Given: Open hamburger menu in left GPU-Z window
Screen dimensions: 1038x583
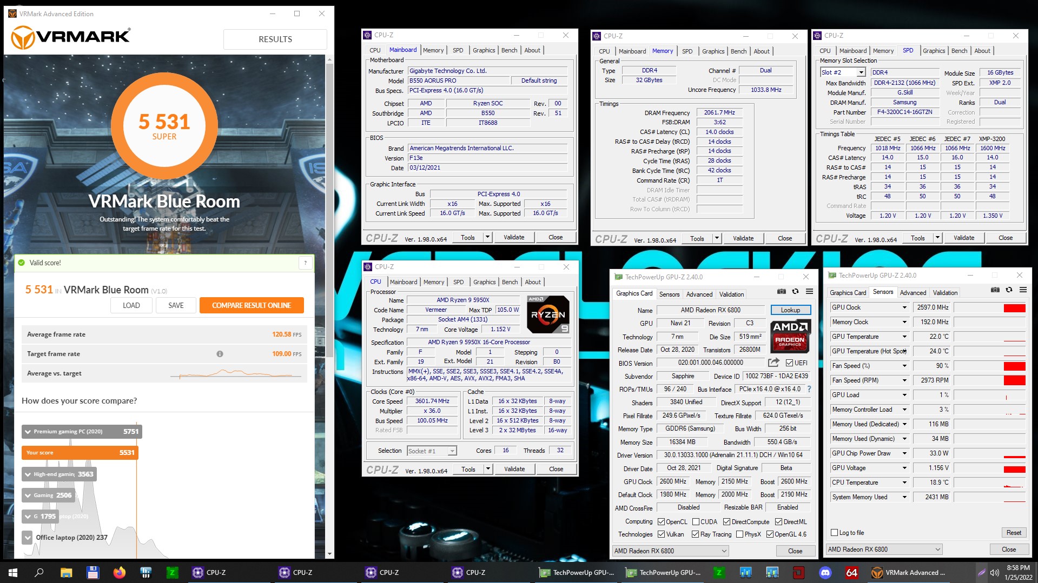Looking at the screenshot, I should click(809, 292).
